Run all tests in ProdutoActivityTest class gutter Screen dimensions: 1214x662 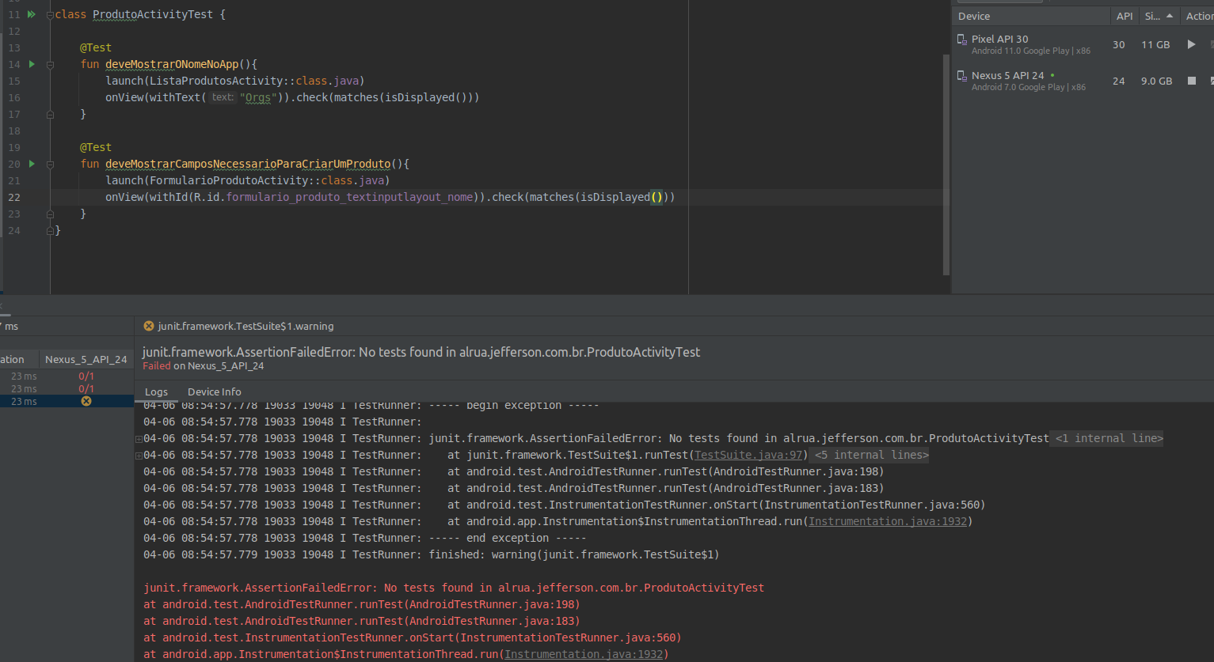click(32, 14)
